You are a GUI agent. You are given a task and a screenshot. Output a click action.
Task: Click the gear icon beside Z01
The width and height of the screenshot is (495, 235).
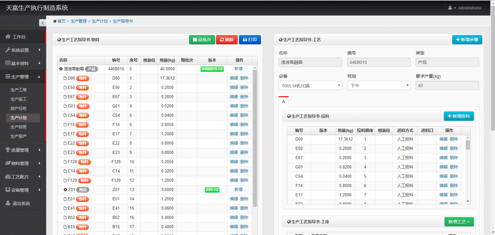[x=65, y=189]
